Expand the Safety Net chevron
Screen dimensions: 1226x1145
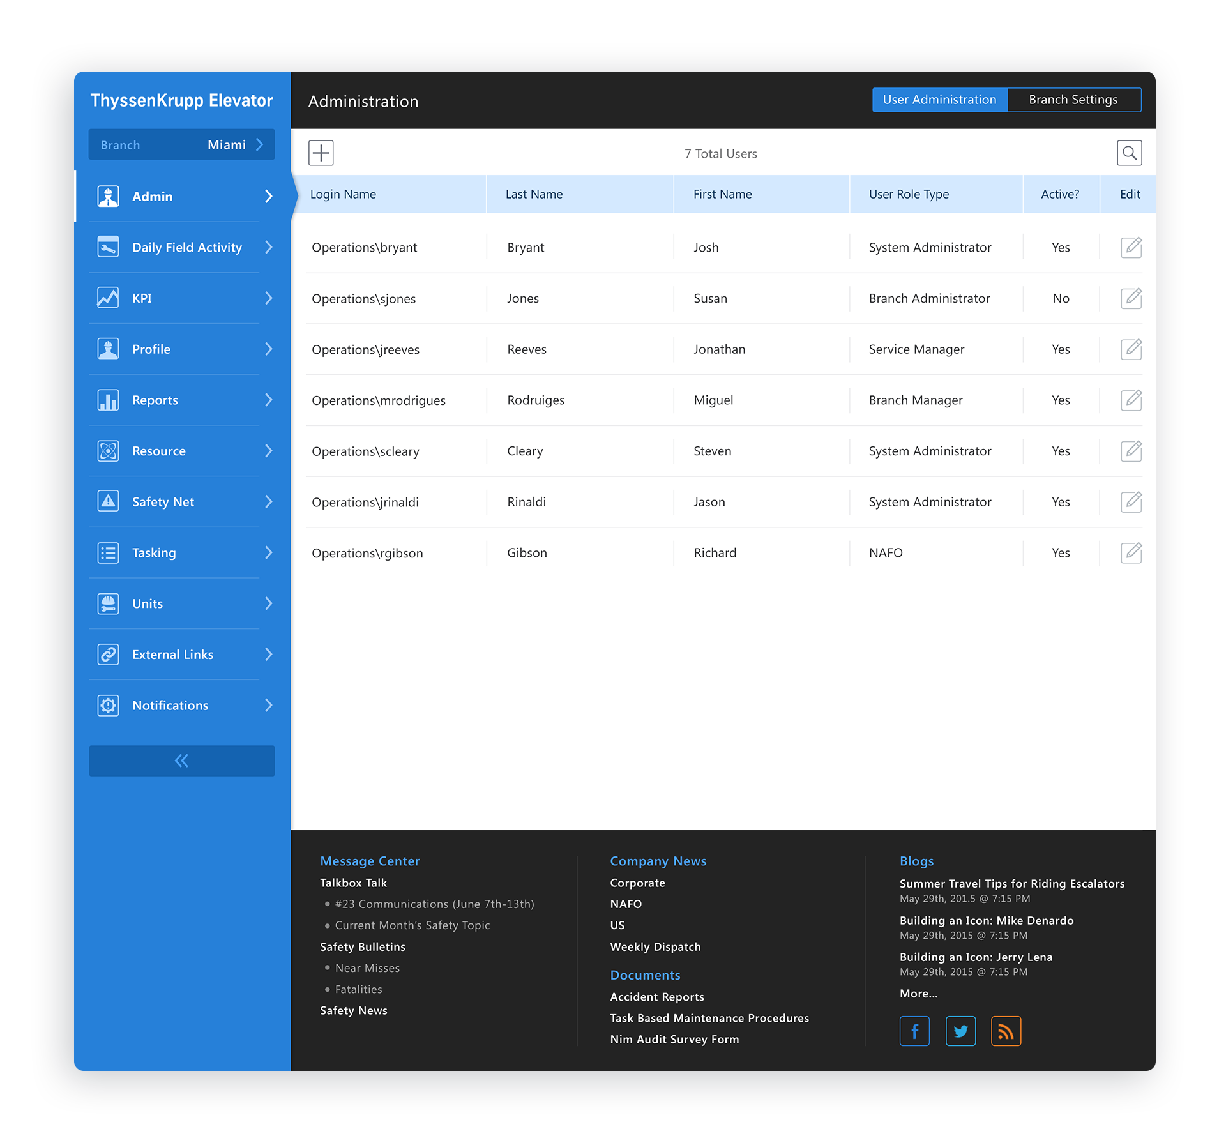point(269,501)
